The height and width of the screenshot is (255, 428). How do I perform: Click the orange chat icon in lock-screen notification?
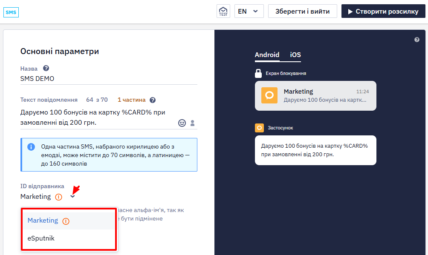269,95
